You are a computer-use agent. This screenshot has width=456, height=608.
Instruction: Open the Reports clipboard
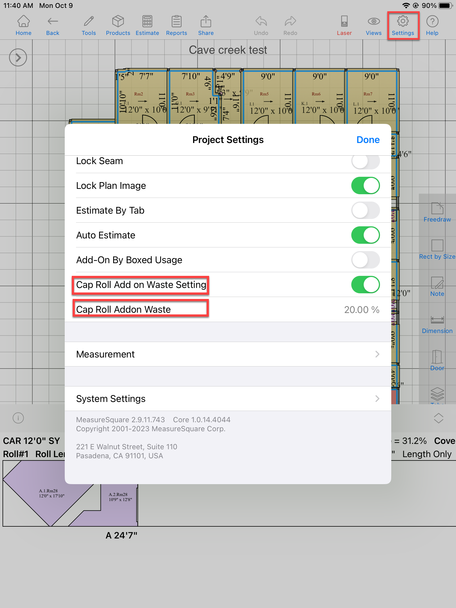(x=176, y=26)
